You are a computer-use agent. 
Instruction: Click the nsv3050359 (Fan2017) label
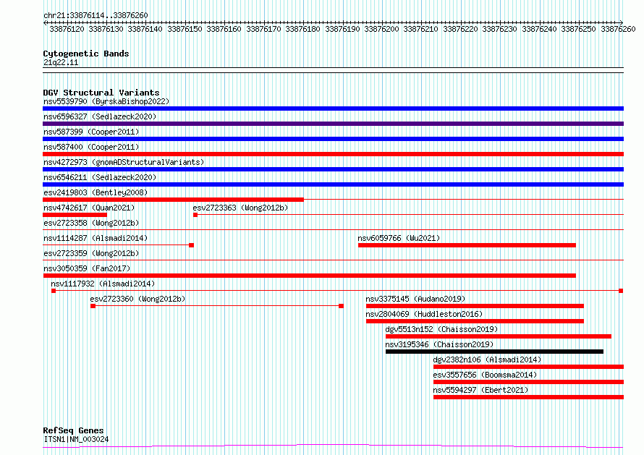click(x=87, y=268)
